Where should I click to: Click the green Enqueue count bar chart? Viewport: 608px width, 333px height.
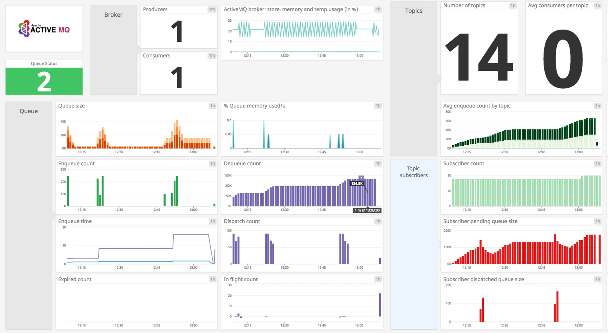[141, 191]
